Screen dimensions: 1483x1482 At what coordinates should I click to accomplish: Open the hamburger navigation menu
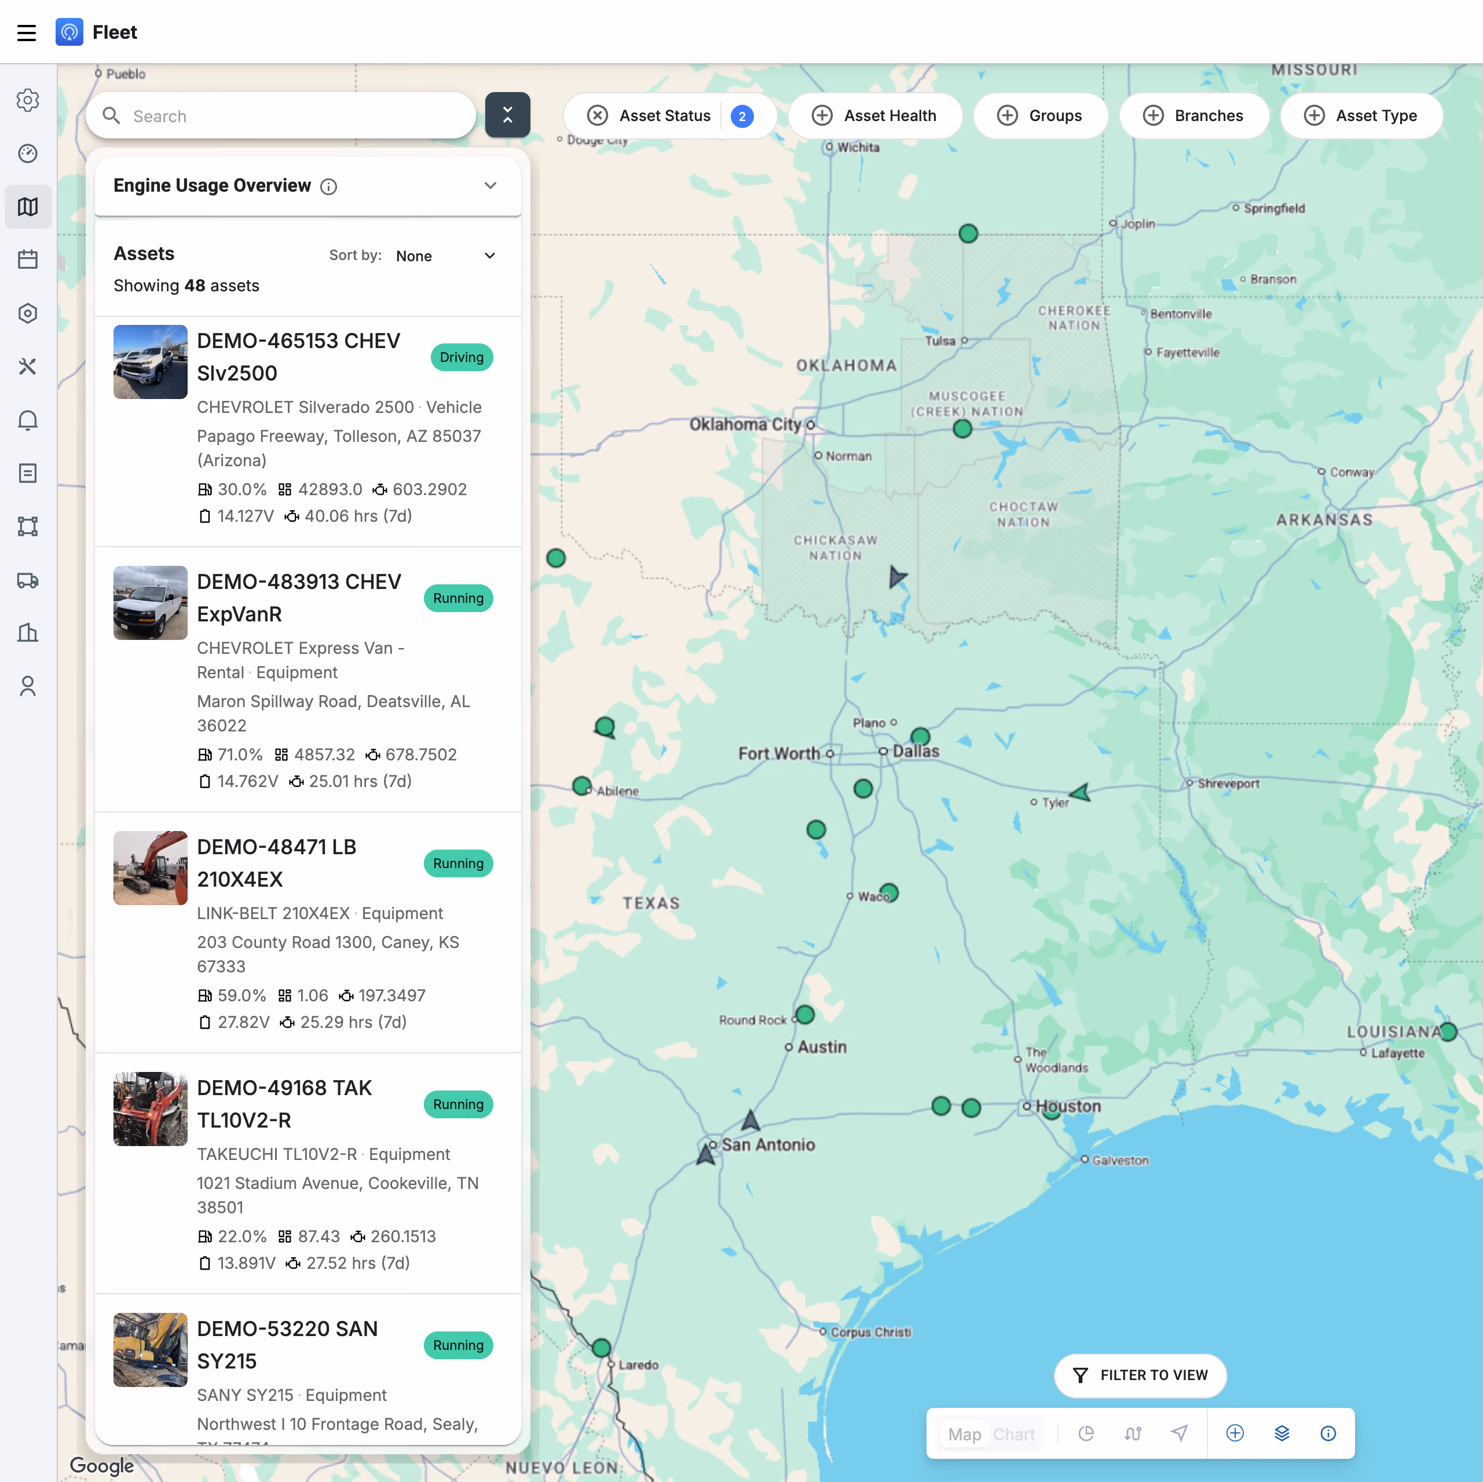point(27,32)
